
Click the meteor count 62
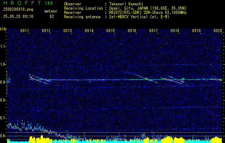tap(52, 16)
